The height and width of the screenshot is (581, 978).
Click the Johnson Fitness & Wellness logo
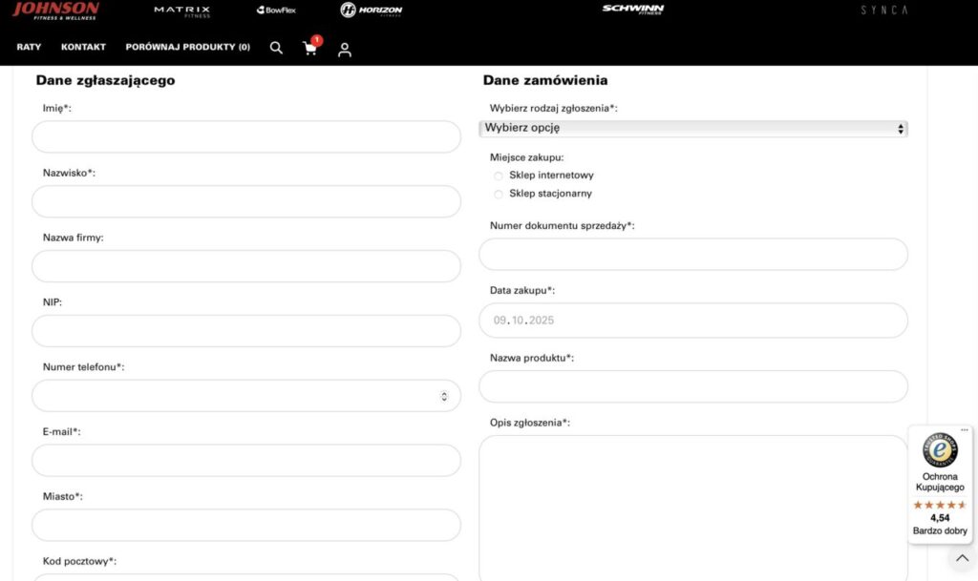55,10
